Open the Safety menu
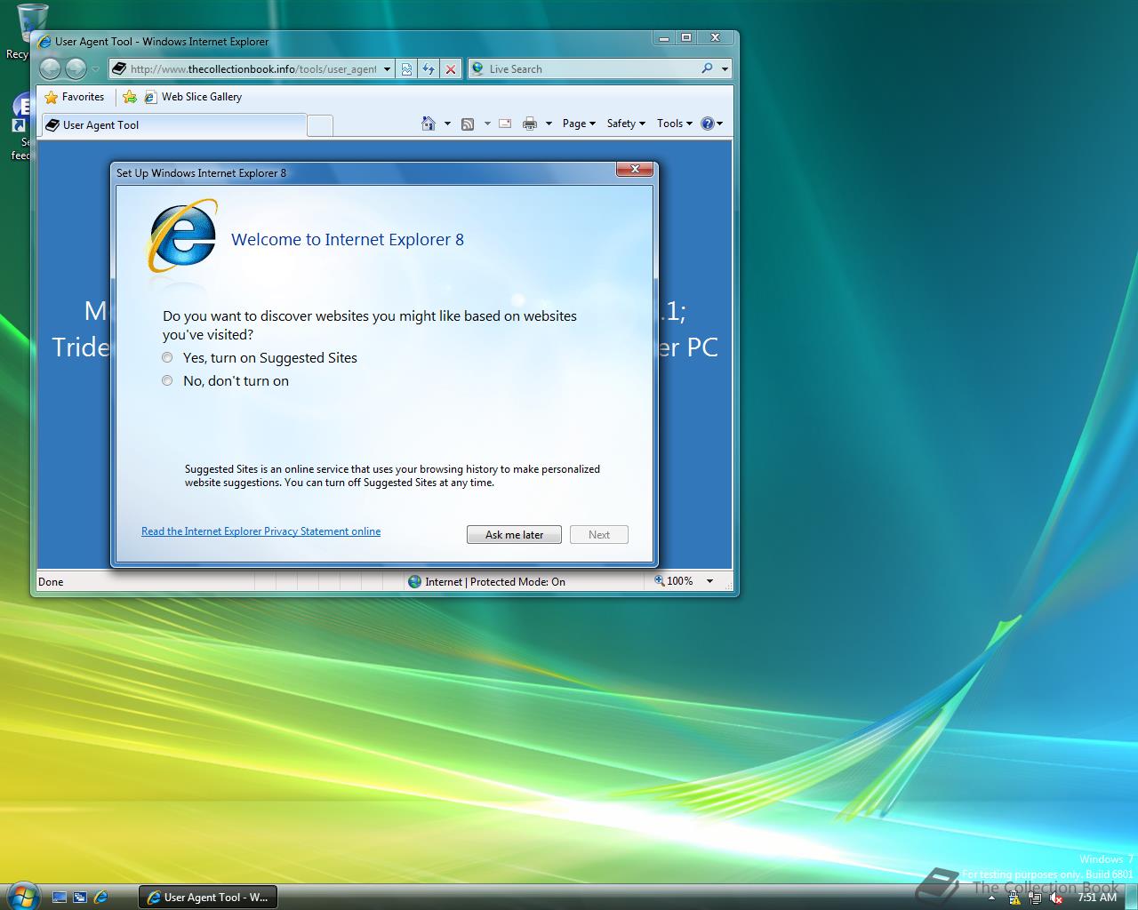The height and width of the screenshot is (910, 1138). pos(626,124)
